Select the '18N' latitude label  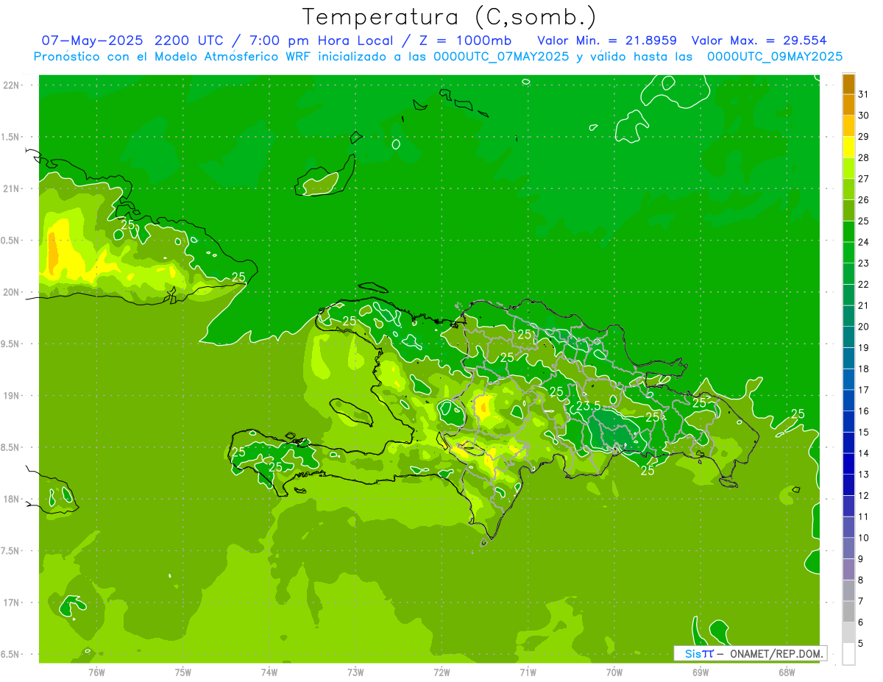tap(12, 499)
